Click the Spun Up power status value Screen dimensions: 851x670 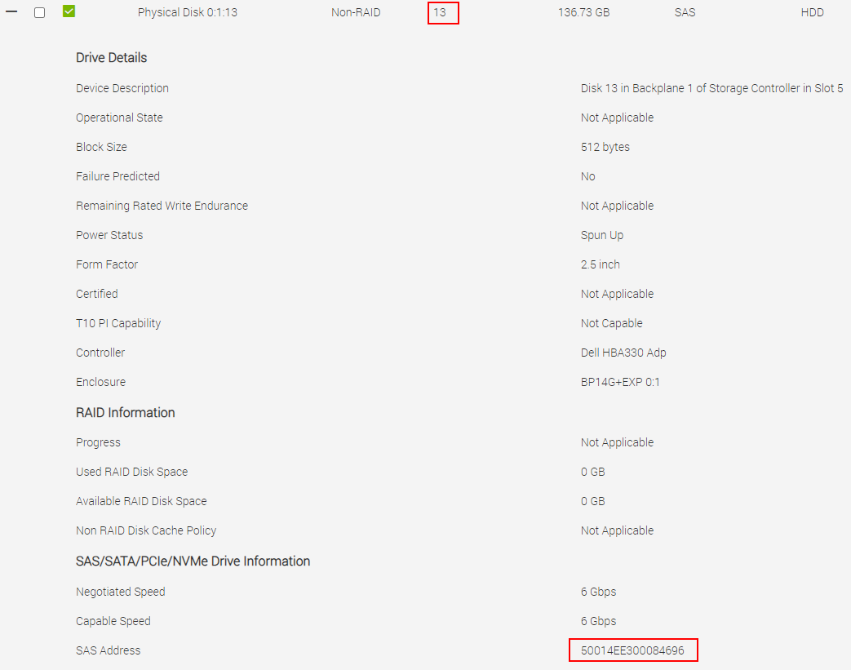click(x=602, y=234)
